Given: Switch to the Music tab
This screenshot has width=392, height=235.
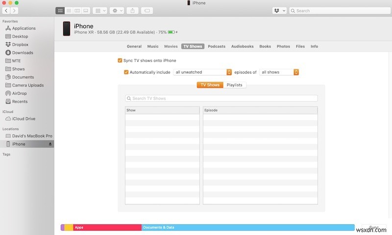Looking at the screenshot, I should click(153, 46).
